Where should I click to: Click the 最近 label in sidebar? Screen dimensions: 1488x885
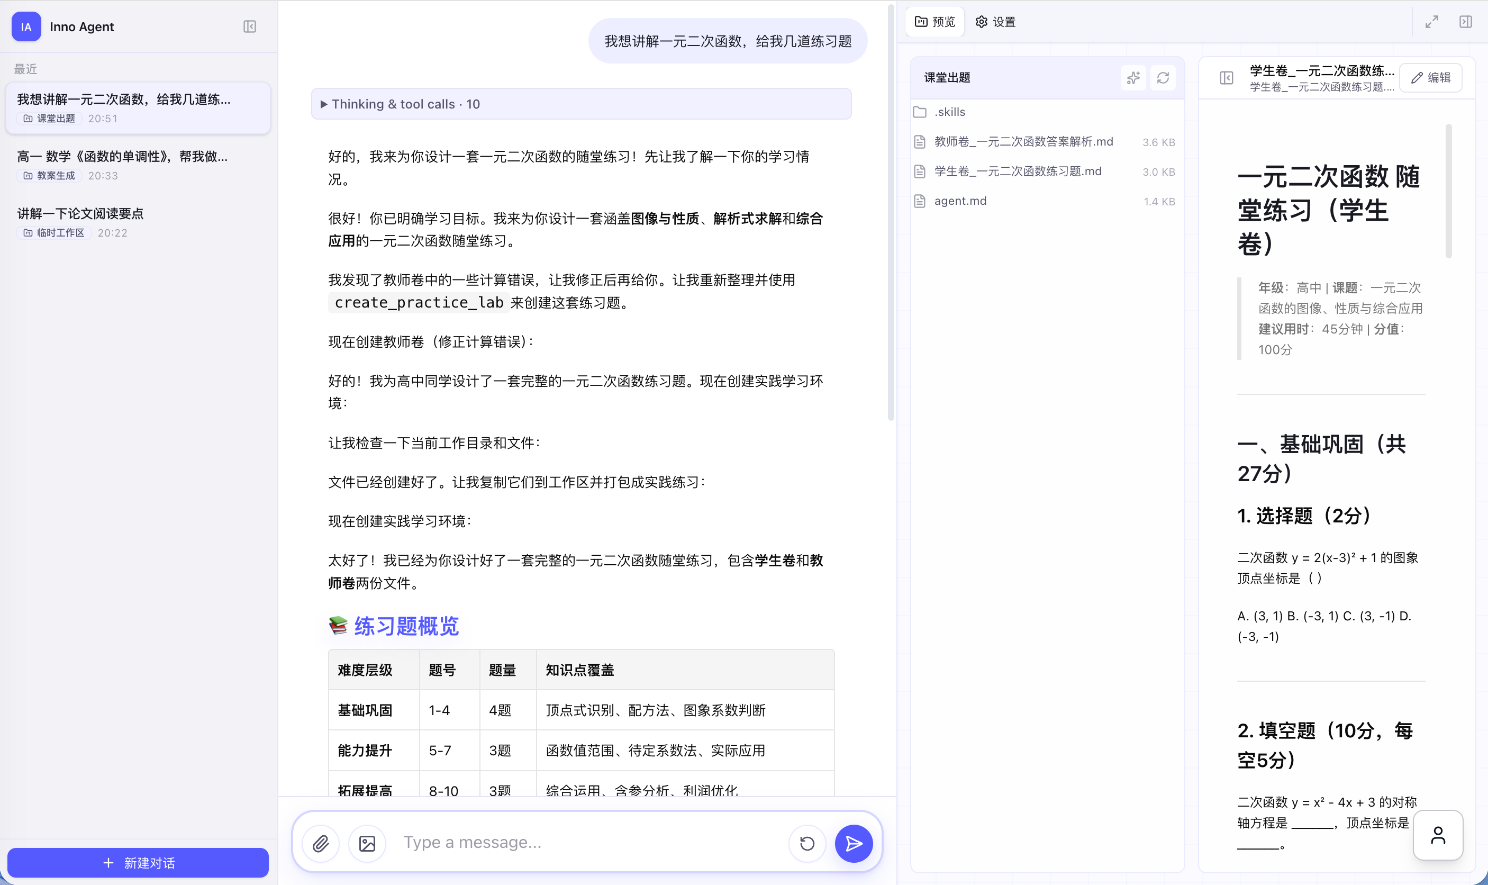[x=25, y=69]
